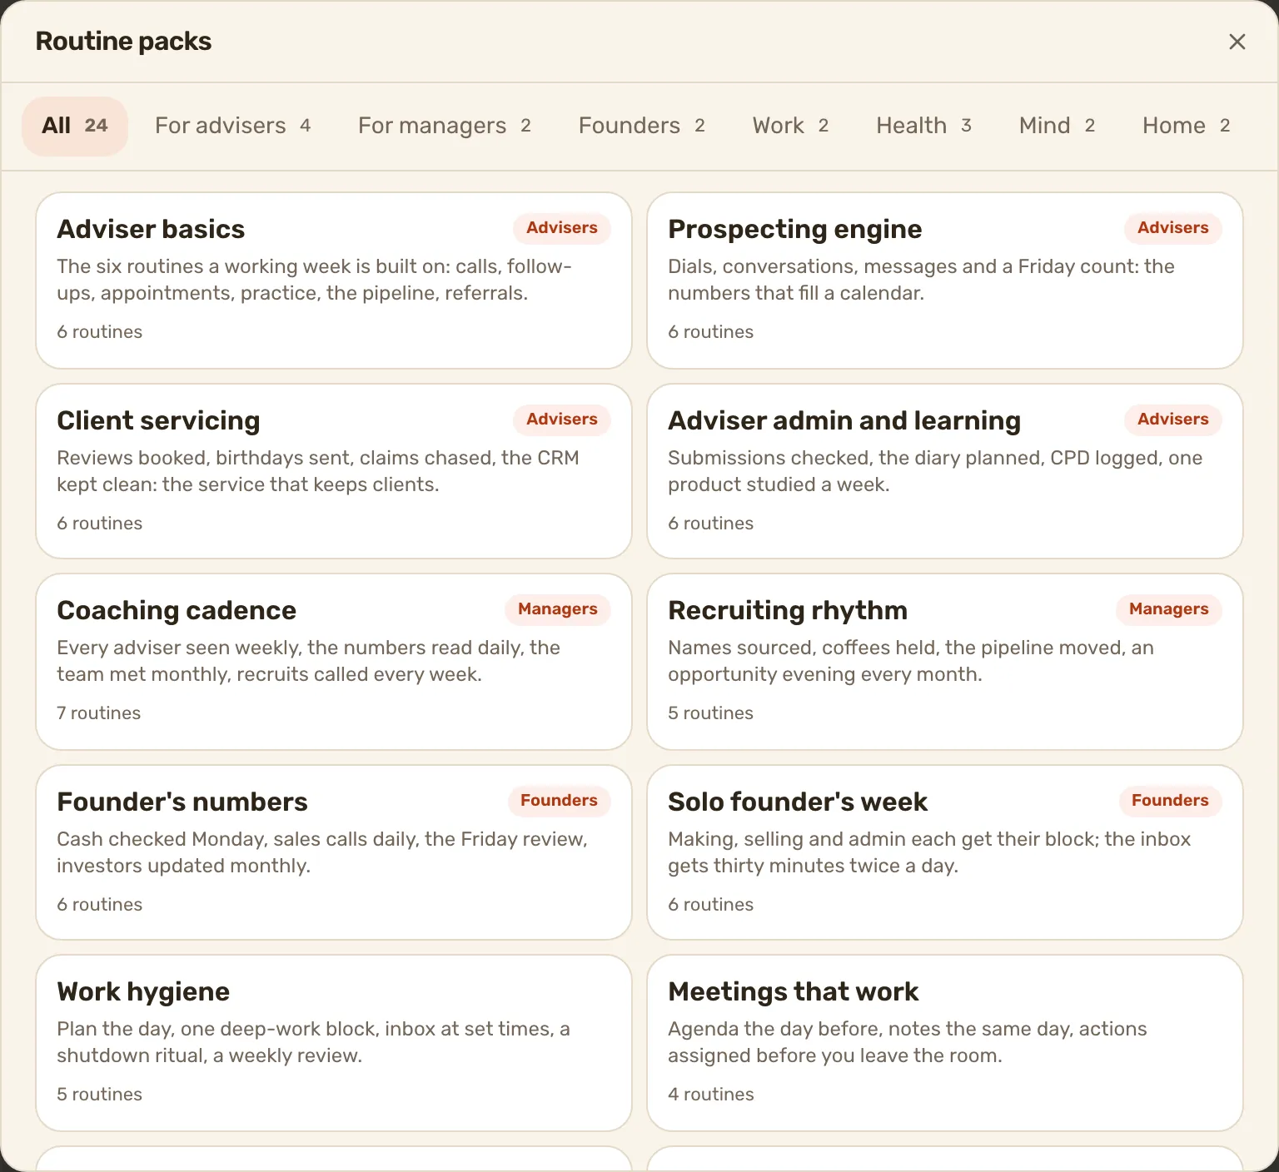The height and width of the screenshot is (1172, 1279).
Task: Click the Founders badge on Founder's numbers
Action: pyautogui.click(x=560, y=801)
